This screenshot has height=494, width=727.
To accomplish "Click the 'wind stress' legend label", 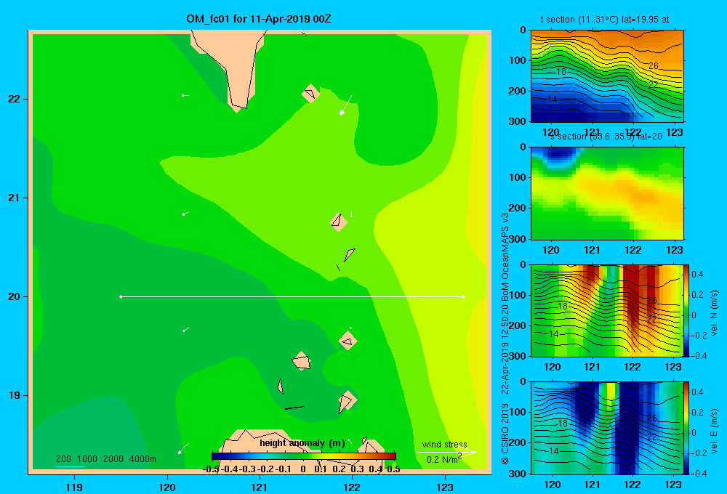I will pos(444,445).
